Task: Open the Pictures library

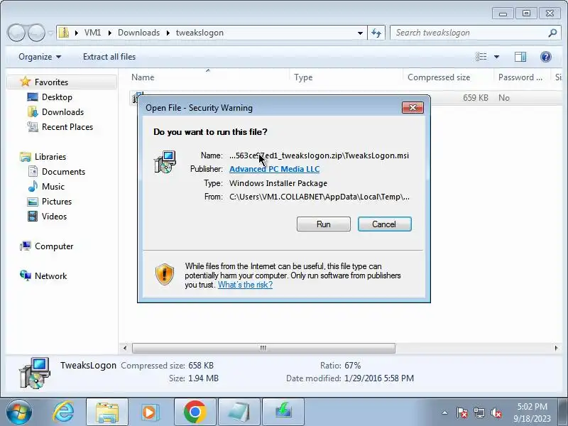Action: tap(57, 202)
